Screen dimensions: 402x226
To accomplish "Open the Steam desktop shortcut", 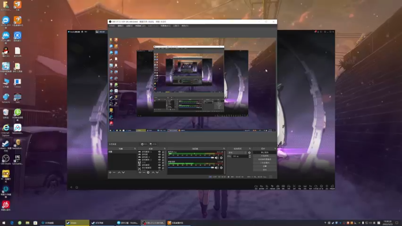I will (x=6, y=145).
